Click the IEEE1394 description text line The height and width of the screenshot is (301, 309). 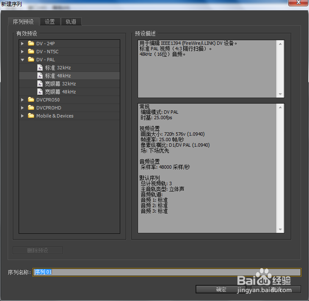[188, 43]
